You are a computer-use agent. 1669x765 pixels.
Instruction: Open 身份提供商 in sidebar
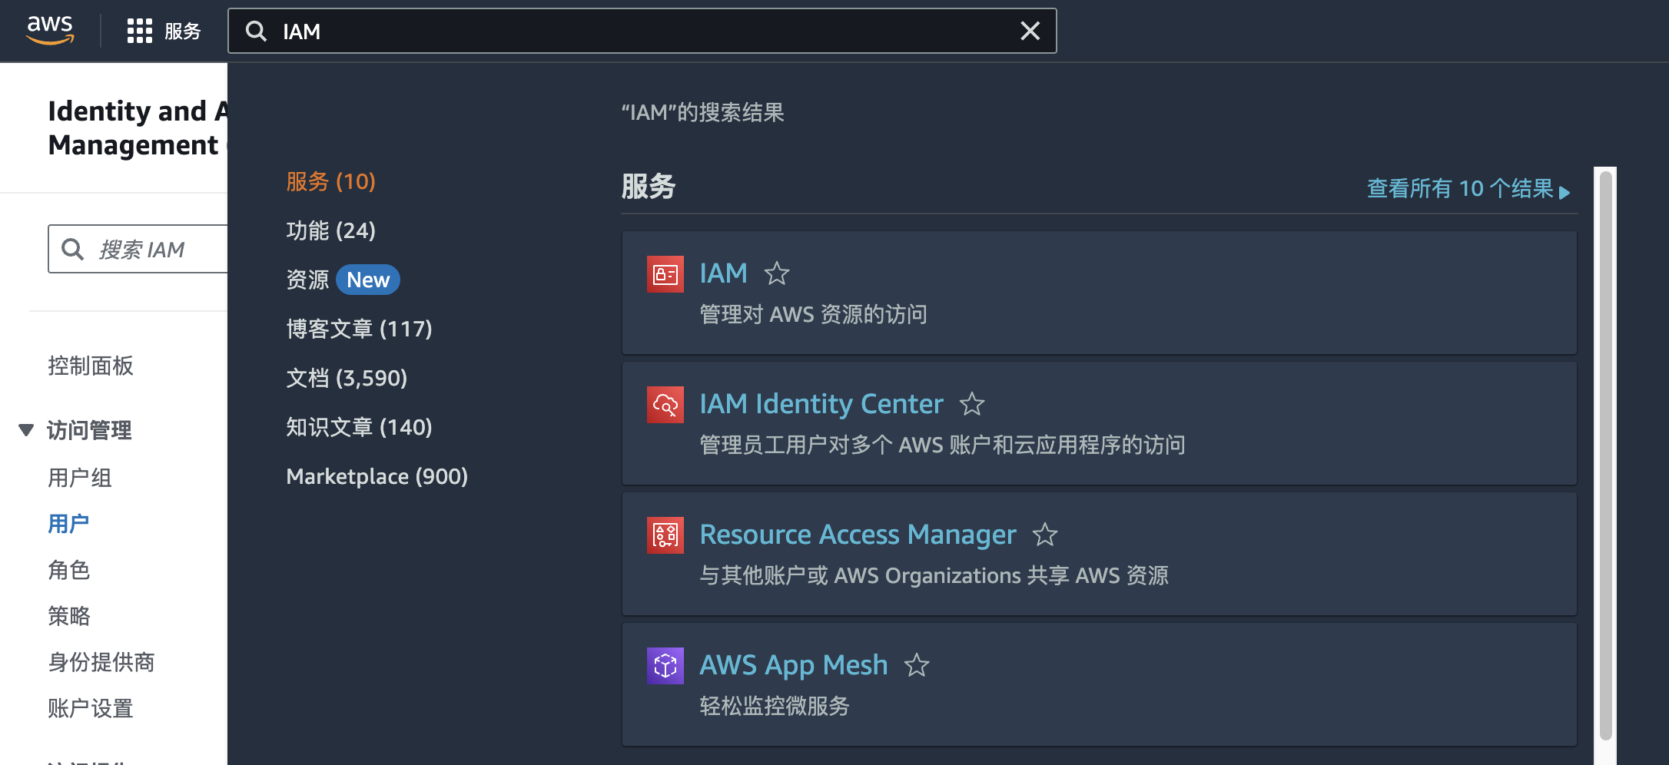click(101, 662)
